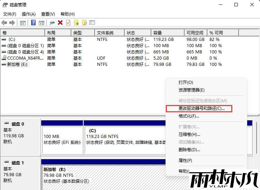
Task: Click the CCCOMA_X64FR disc drive icon
Action: coord(4,58)
